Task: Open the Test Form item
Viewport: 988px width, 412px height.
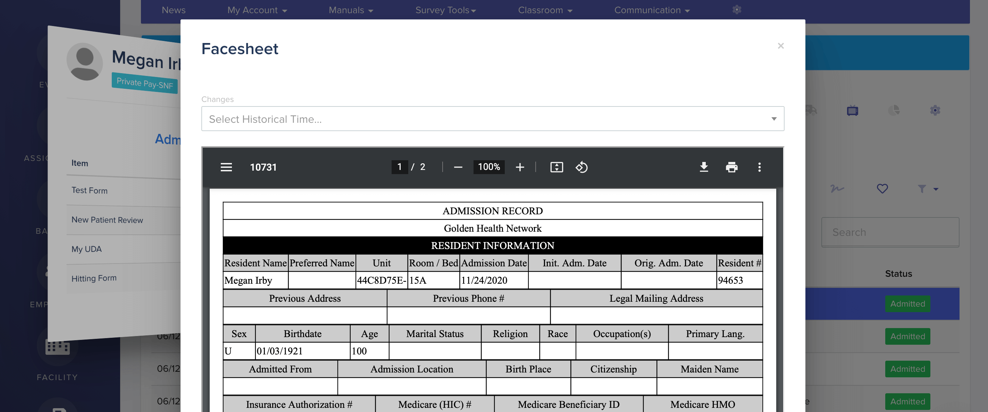Action: (89, 190)
